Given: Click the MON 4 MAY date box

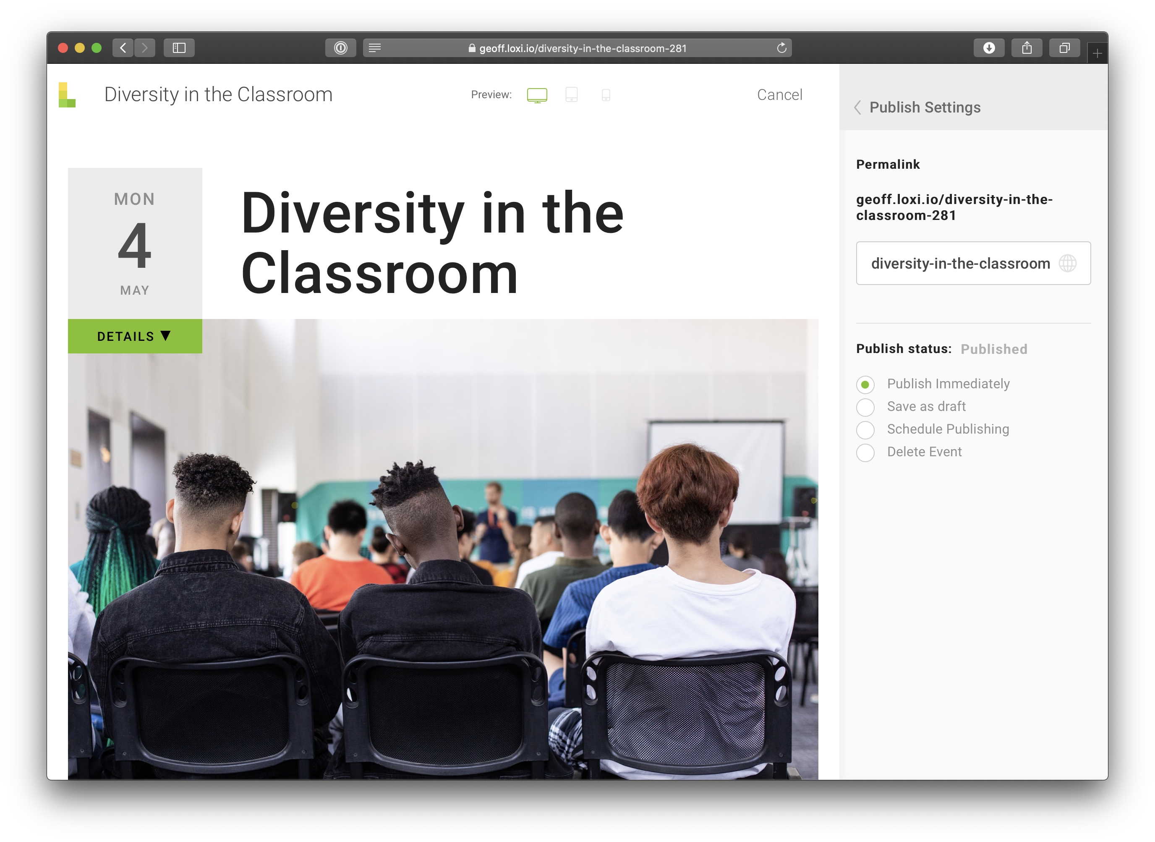Looking at the screenshot, I should (135, 243).
